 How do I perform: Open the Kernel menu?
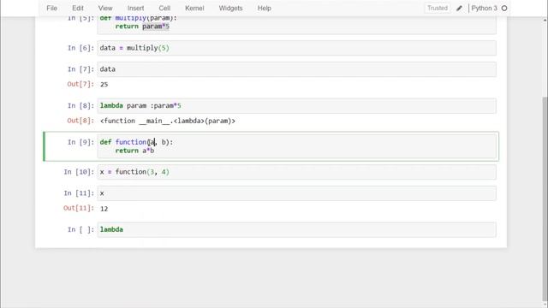point(194,8)
